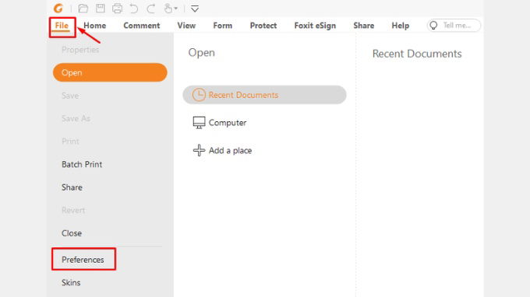This screenshot has width=530, height=297.
Task: Select the hand tool icon
Action: click(x=168, y=9)
